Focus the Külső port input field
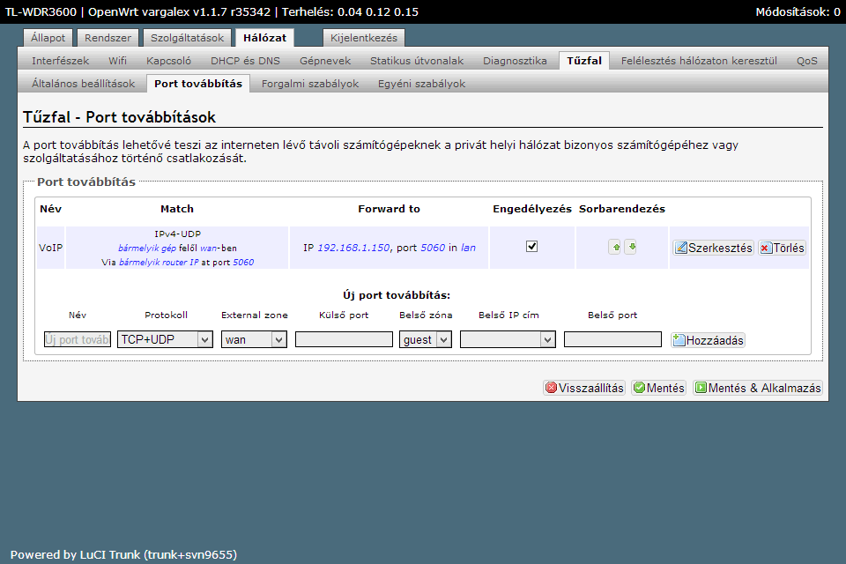 pos(344,339)
